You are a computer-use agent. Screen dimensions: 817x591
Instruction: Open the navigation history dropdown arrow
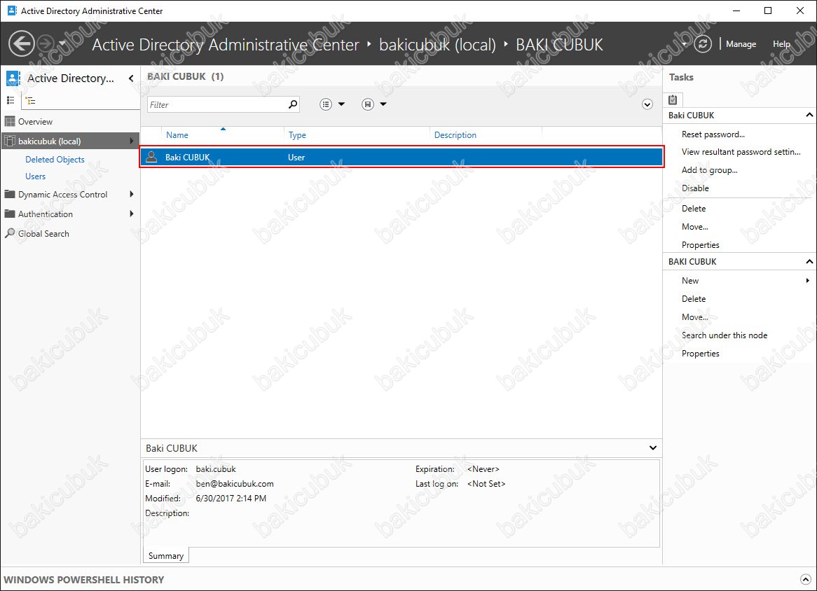coord(62,43)
